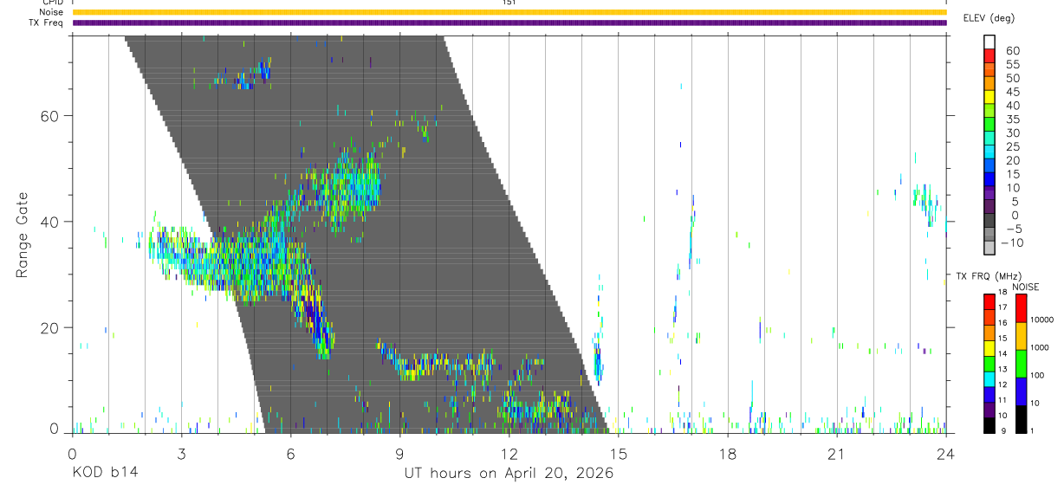Image resolution: width=1064 pixels, height=491 pixels.
Task: Click the 20 label on the Range Gate axis
Action: tap(49, 328)
